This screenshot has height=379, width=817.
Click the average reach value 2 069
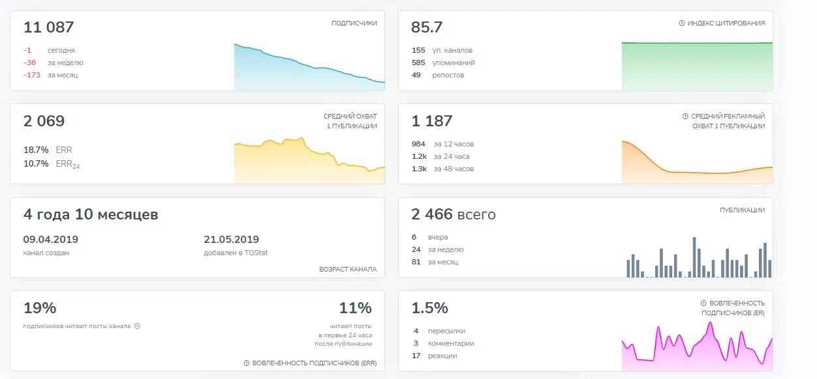click(x=44, y=121)
